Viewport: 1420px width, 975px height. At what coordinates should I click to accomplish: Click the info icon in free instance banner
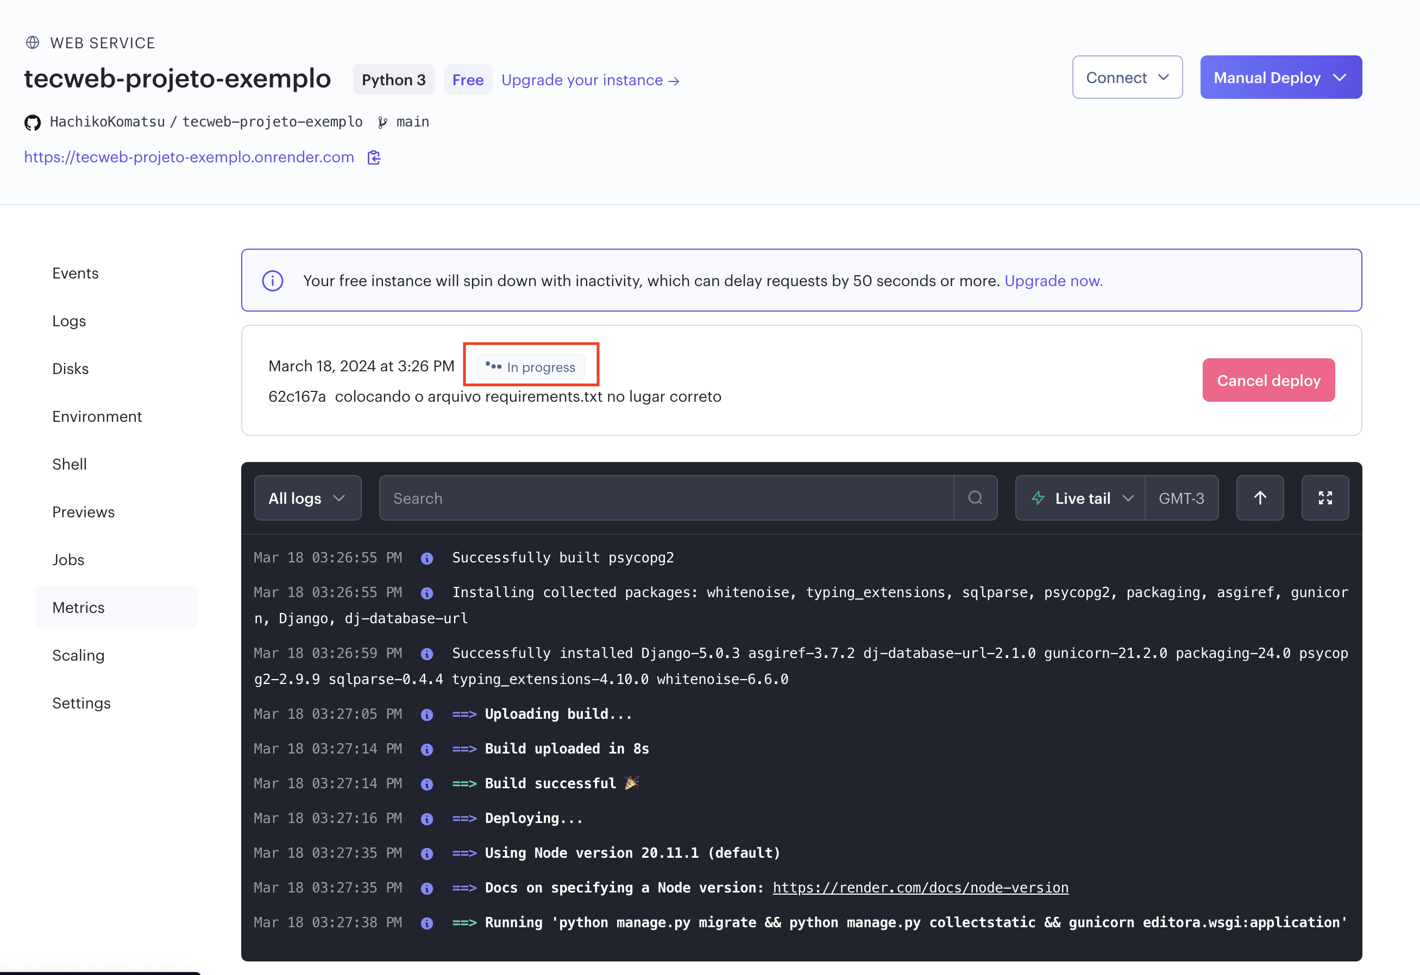click(273, 281)
